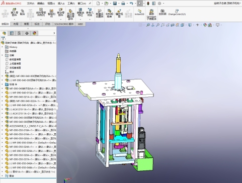Expand the History tree node

[x=3, y=47]
